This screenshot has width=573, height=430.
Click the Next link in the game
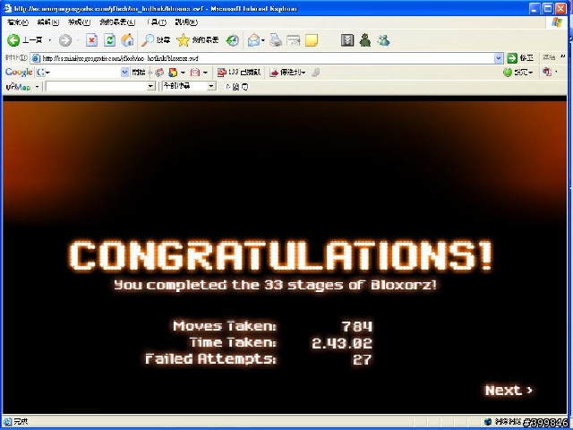tap(509, 391)
